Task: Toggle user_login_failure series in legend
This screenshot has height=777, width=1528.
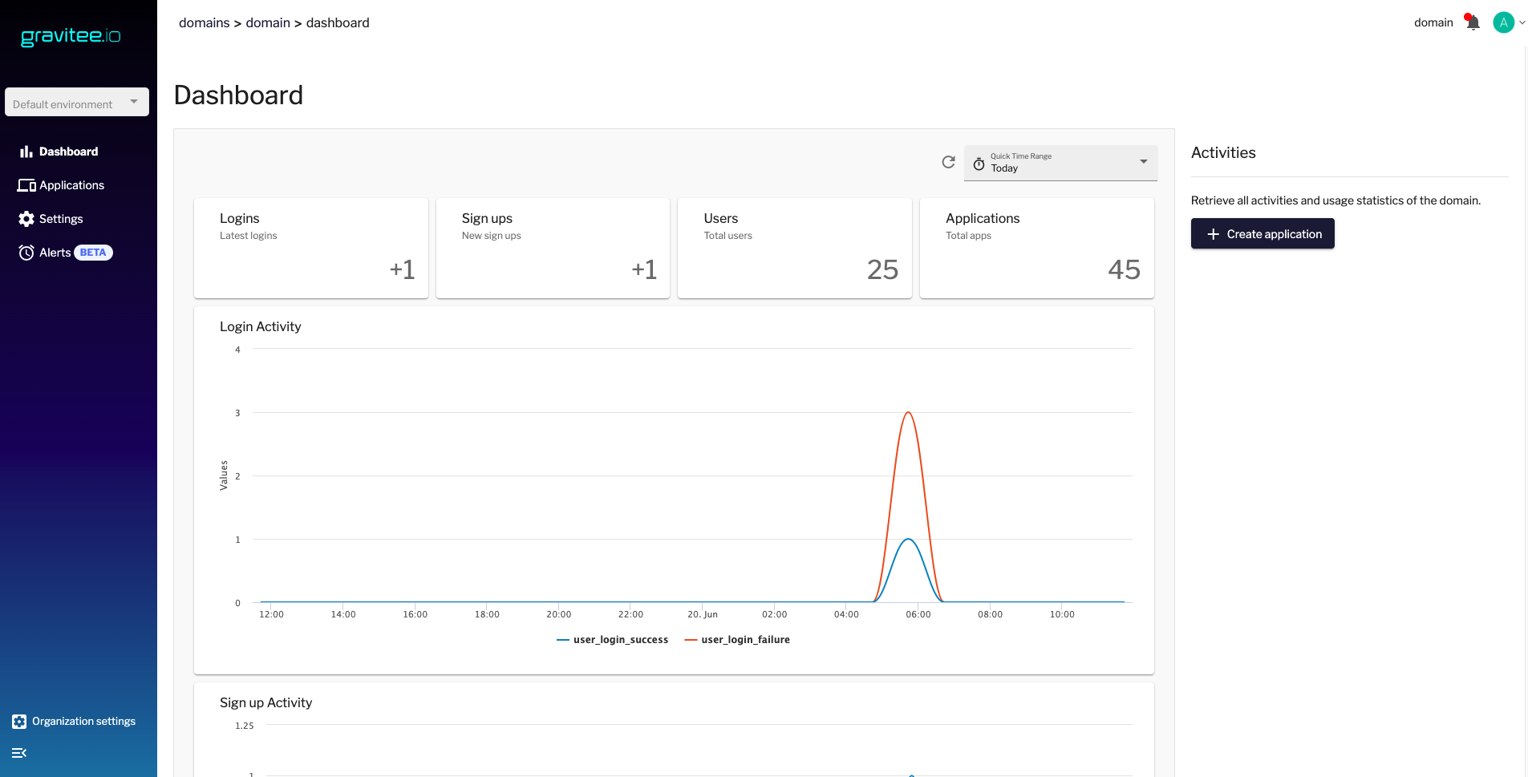Action: click(737, 640)
